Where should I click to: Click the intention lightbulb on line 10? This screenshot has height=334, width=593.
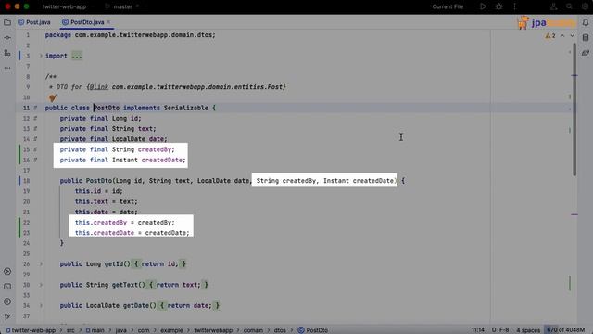click(x=53, y=98)
